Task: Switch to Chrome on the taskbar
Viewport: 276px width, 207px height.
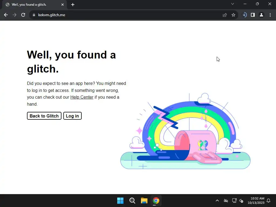Action: [x=156, y=201]
